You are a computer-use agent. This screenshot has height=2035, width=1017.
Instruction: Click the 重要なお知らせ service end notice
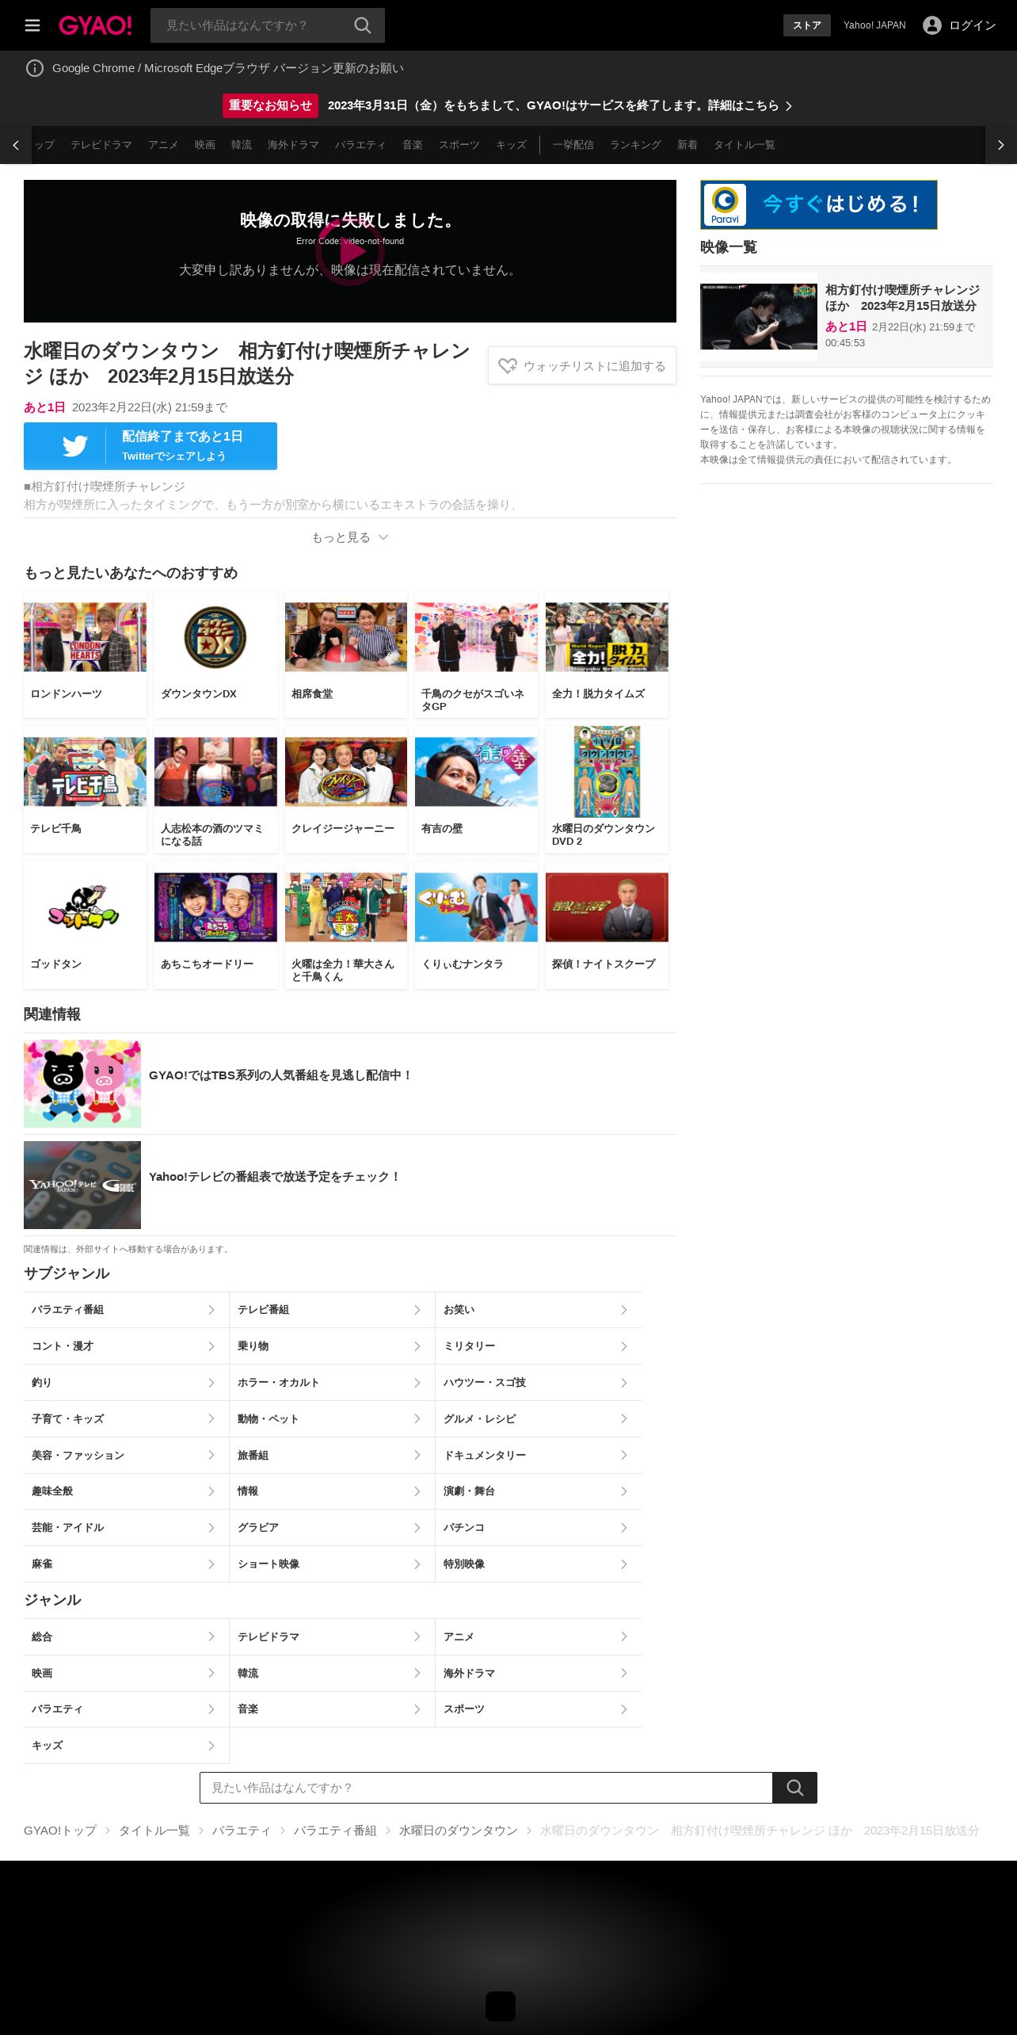(x=508, y=105)
